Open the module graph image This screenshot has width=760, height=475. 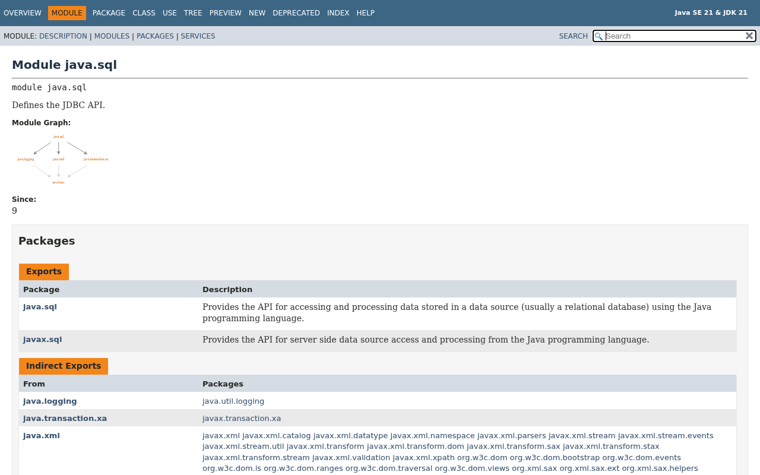coord(62,159)
